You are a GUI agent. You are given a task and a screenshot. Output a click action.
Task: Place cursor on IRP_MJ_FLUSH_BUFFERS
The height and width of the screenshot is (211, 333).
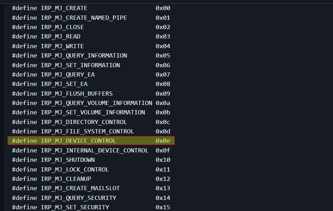point(77,94)
